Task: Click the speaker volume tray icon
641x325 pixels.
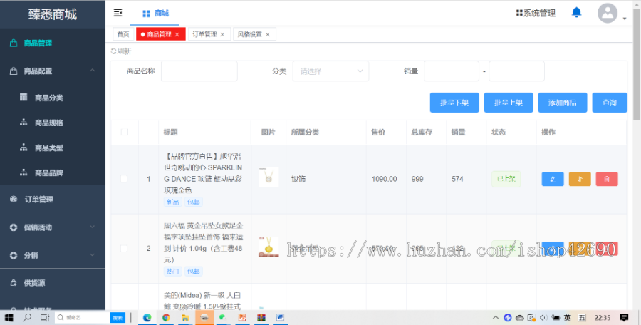Action: pos(543,318)
